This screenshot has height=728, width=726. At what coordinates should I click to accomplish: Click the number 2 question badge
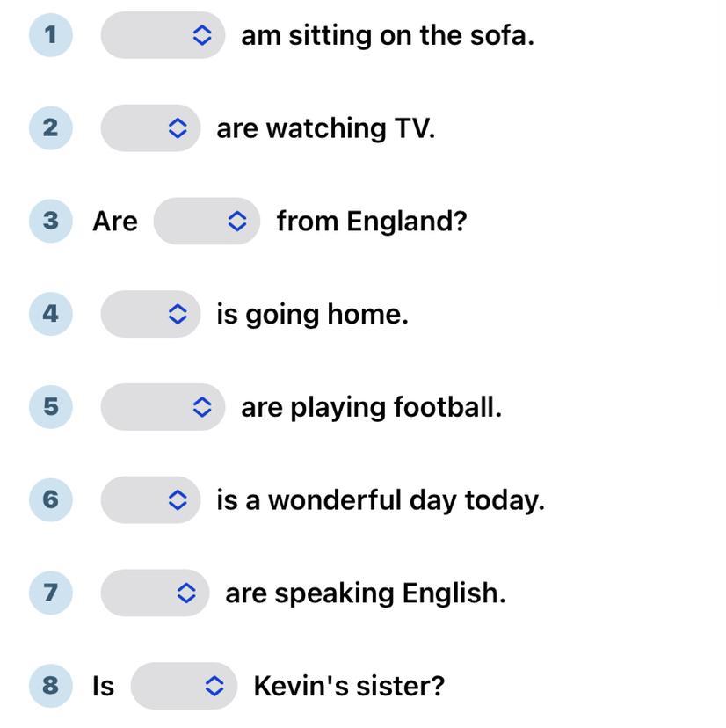[x=50, y=128]
